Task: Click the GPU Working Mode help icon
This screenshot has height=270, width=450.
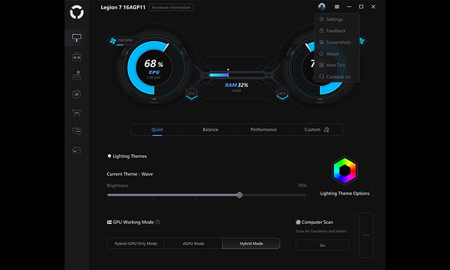Action: point(157,222)
